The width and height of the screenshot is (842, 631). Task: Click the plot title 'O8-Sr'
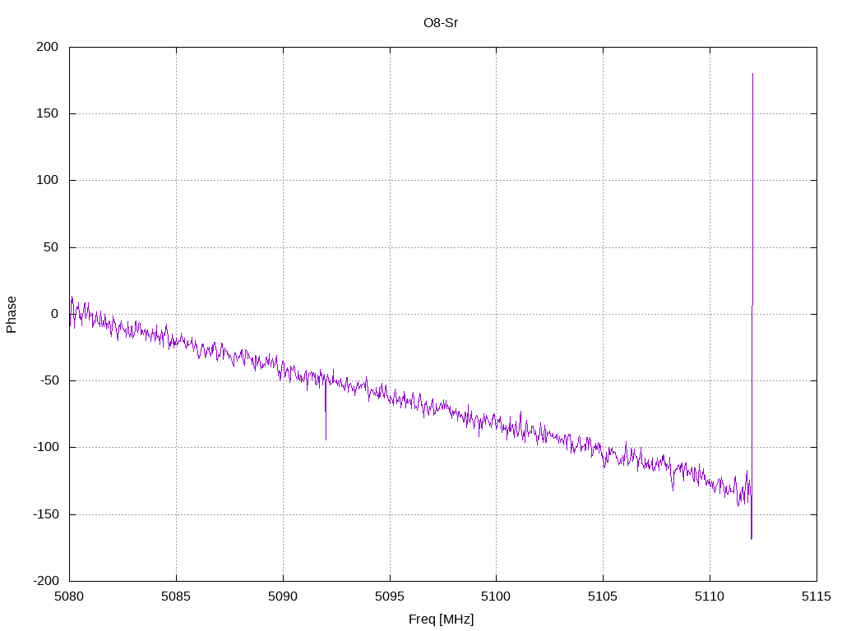(441, 23)
